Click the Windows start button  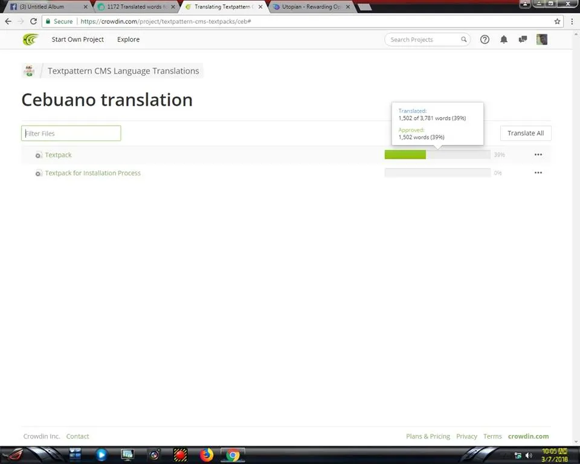point(14,455)
